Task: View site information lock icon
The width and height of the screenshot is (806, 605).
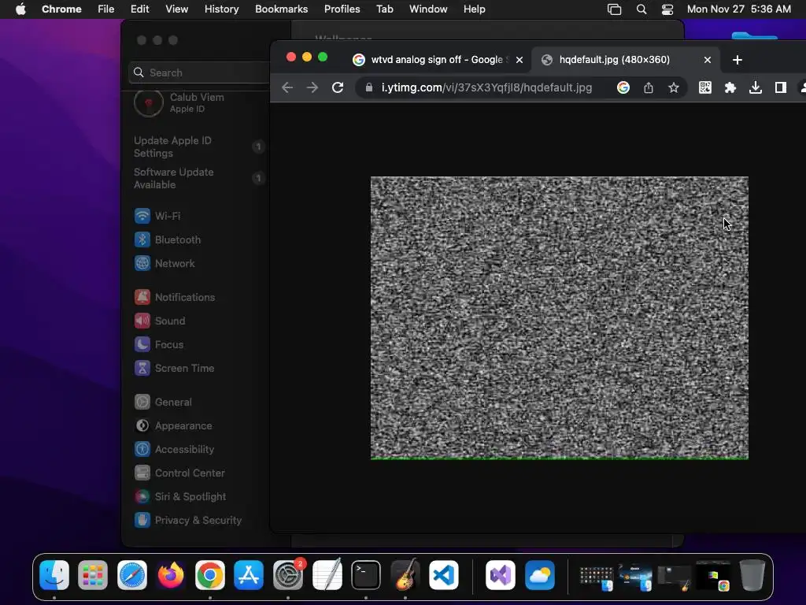Action: [368, 88]
